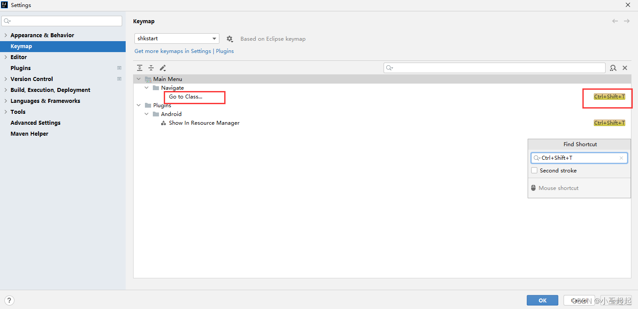Image resolution: width=638 pixels, height=309 pixels.
Task: Open keymap gear options icon
Action: pos(229,39)
